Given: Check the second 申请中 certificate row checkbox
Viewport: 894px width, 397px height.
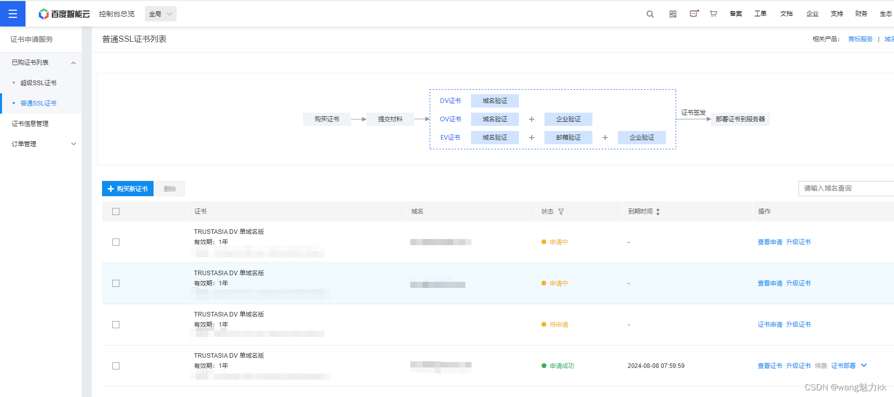Looking at the screenshot, I should [x=116, y=283].
